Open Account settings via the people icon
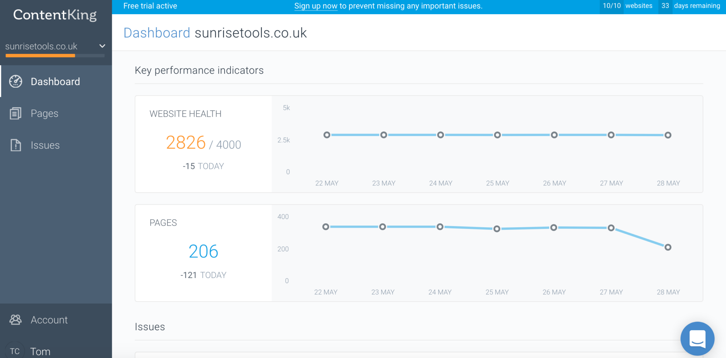726x358 pixels. (x=15, y=320)
